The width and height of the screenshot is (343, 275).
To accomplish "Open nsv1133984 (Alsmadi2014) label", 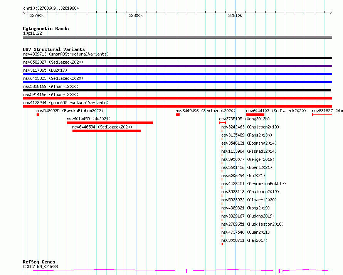I will click(249, 151).
